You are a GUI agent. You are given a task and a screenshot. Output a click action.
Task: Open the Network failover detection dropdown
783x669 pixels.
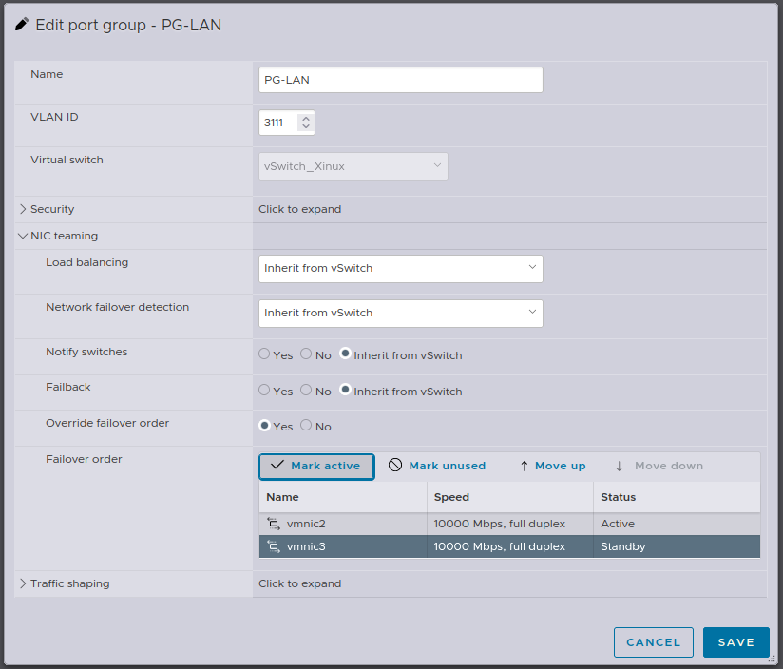[400, 313]
